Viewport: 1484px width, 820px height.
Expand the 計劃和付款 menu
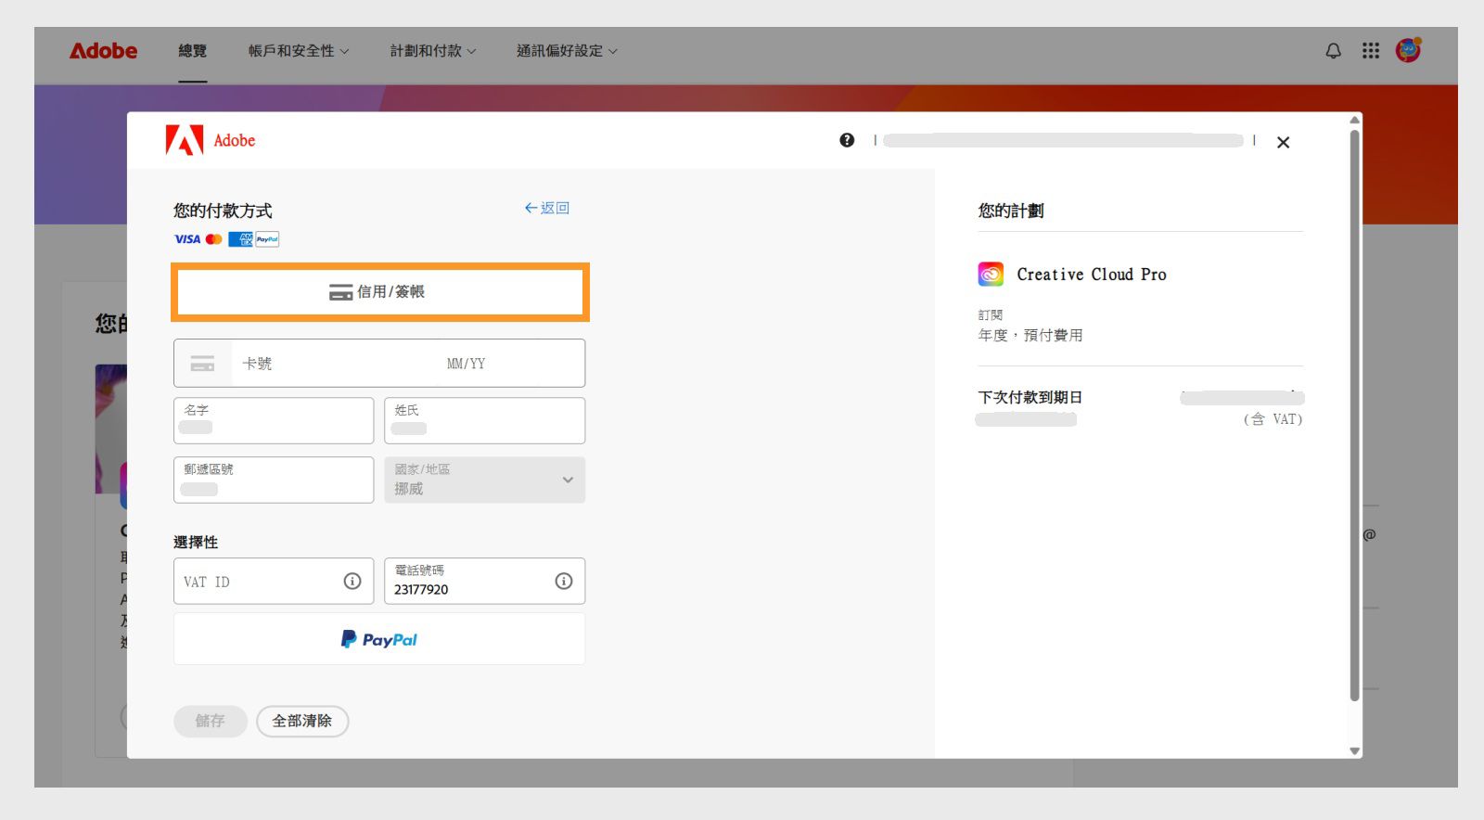click(433, 51)
